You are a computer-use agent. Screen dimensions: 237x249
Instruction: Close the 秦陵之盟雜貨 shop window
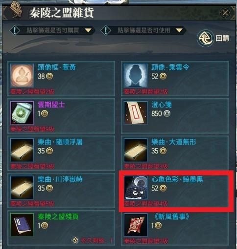(225, 13)
